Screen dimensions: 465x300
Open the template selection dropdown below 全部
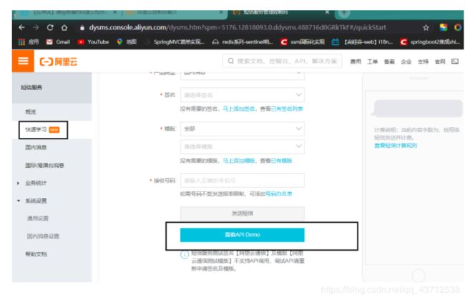tap(243, 146)
